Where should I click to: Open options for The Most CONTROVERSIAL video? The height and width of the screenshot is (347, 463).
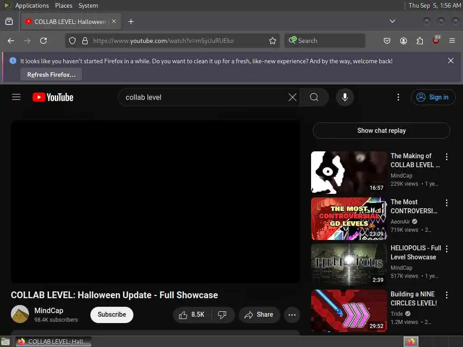446,203
